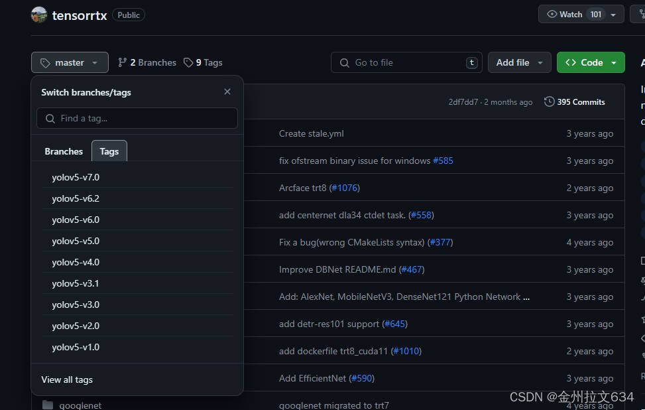Screen dimensions: 645x410
Task: Open pull request #558 link
Action: [x=421, y=215]
